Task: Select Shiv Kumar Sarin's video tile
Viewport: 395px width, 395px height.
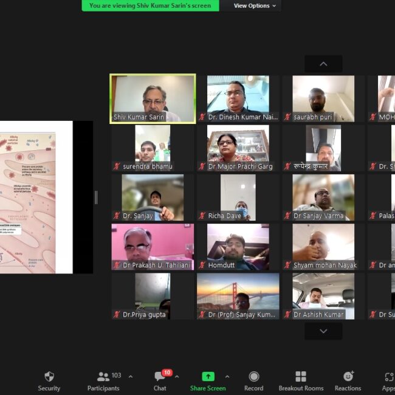Action: click(x=153, y=98)
